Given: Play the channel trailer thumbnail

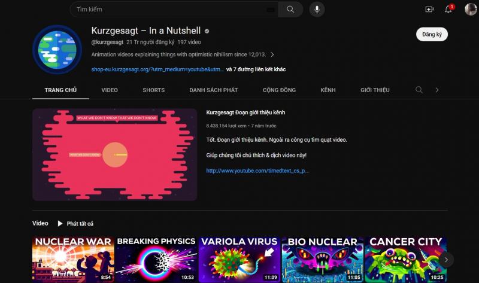Looking at the screenshot, I should [114, 154].
